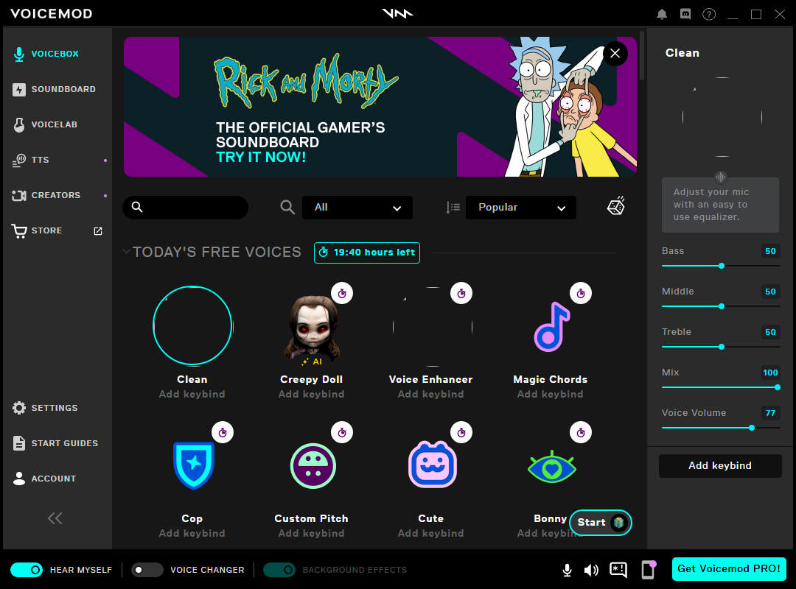796x589 pixels.
Task: Click the timer badge on Bonny
Action: 581,433
